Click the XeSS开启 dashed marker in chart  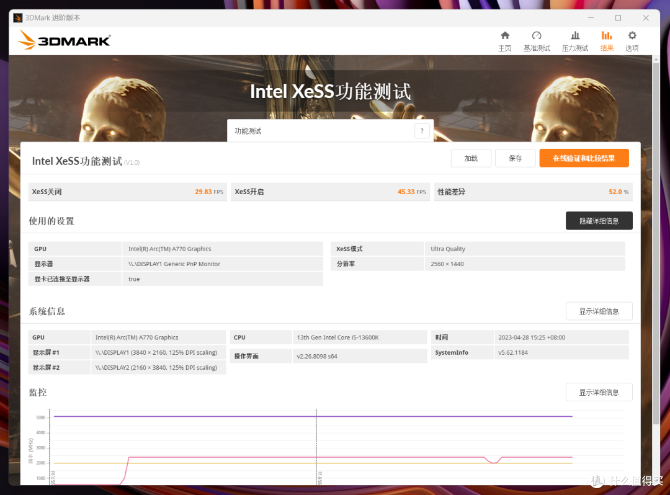[x=316, y=447]
